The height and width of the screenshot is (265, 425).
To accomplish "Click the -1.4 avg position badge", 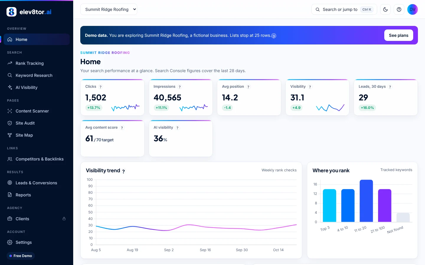I will point(228,108).
